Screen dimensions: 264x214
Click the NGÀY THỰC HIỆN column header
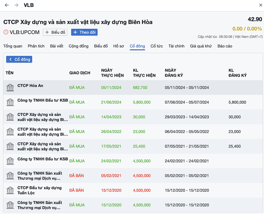[112, 73]
